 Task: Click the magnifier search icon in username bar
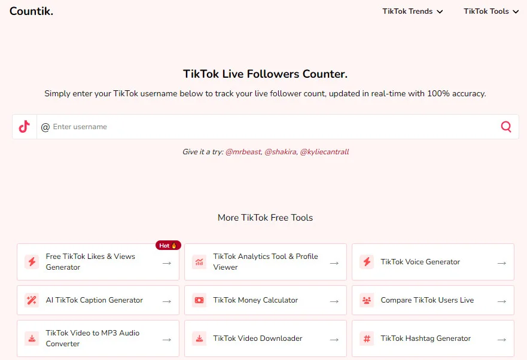coord(506,127)
